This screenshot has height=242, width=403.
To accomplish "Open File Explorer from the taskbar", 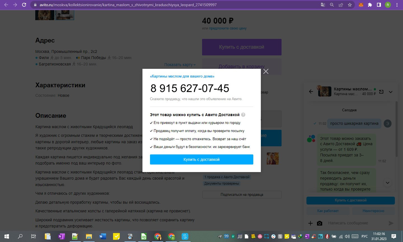I will click(89, 236).
